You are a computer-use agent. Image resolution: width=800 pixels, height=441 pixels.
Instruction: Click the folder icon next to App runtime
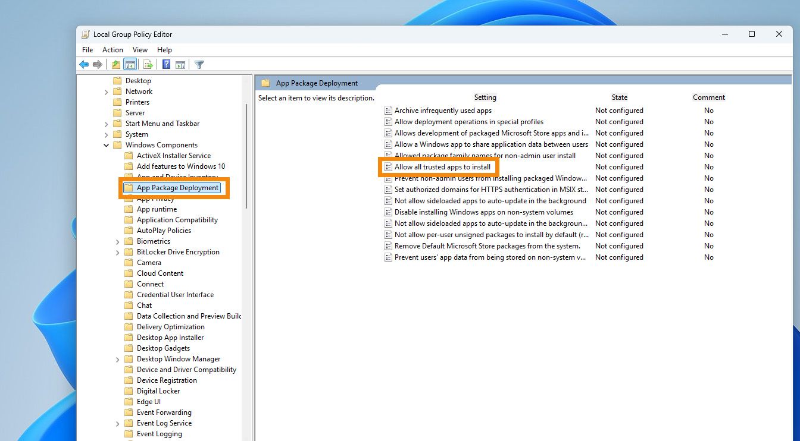click(x=129, y=209)
